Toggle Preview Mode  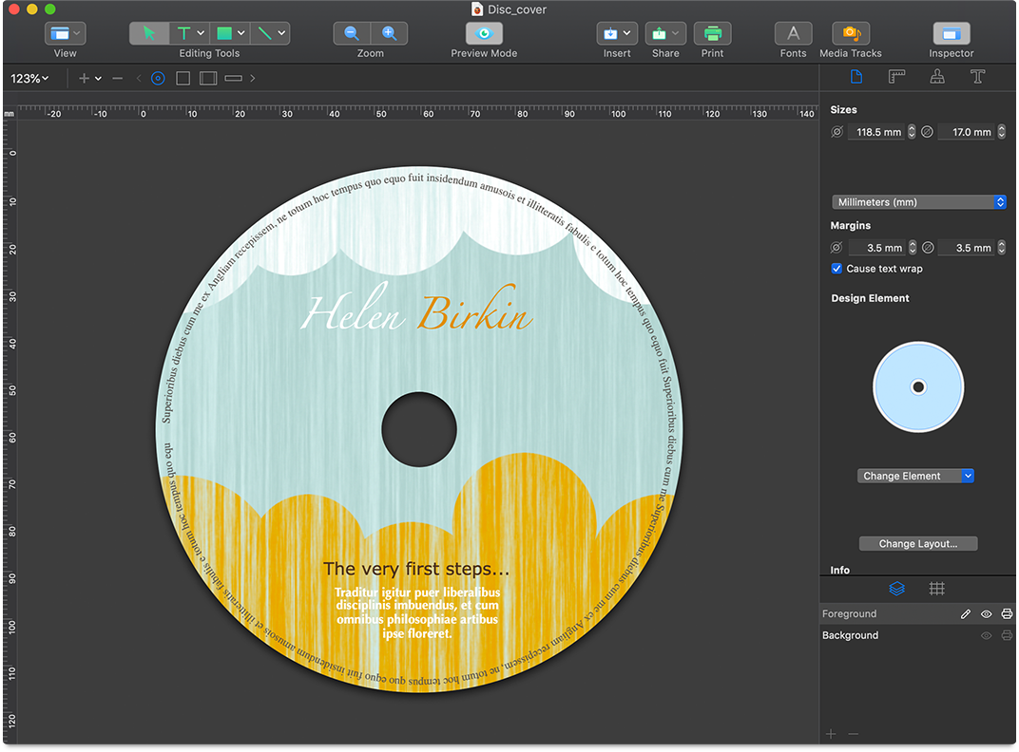(484, 33)
